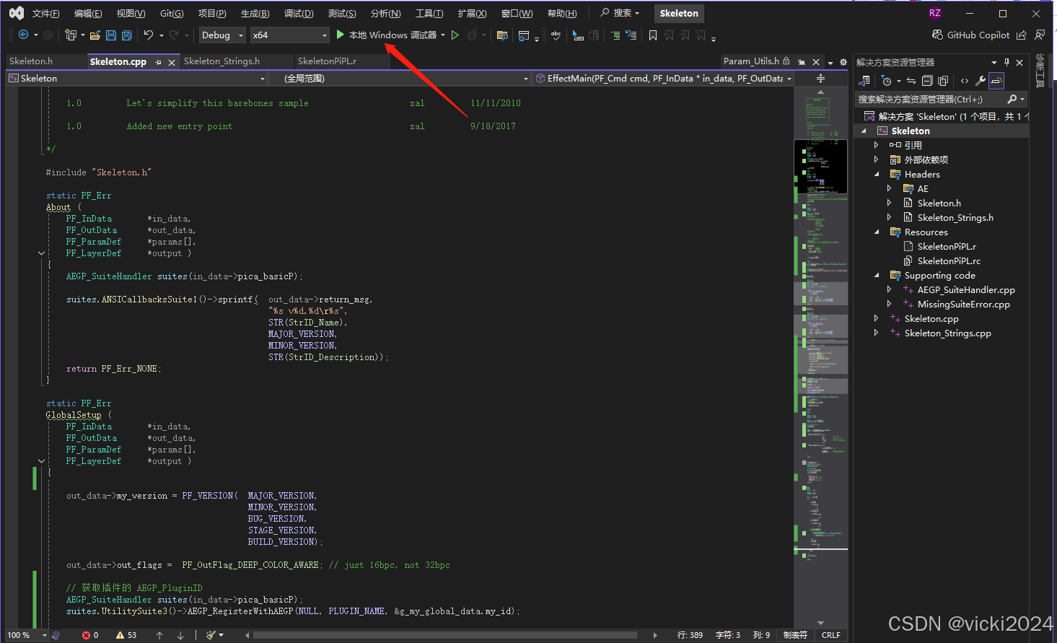Click the RZ account avatar
The image size is (1057, 643).
tap(935, 13)
